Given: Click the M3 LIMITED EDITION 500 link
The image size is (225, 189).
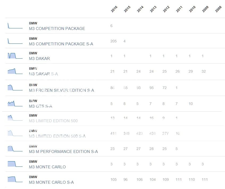Looking at the screenshot, I should 53,121.
